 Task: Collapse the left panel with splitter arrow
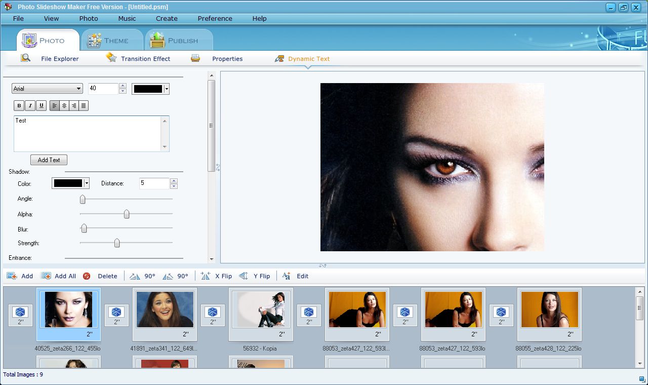218,167
